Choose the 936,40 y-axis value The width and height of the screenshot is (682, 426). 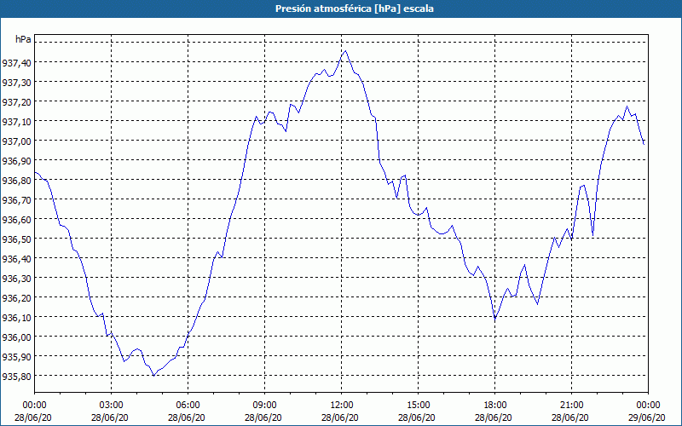click(x=17, y=259)
